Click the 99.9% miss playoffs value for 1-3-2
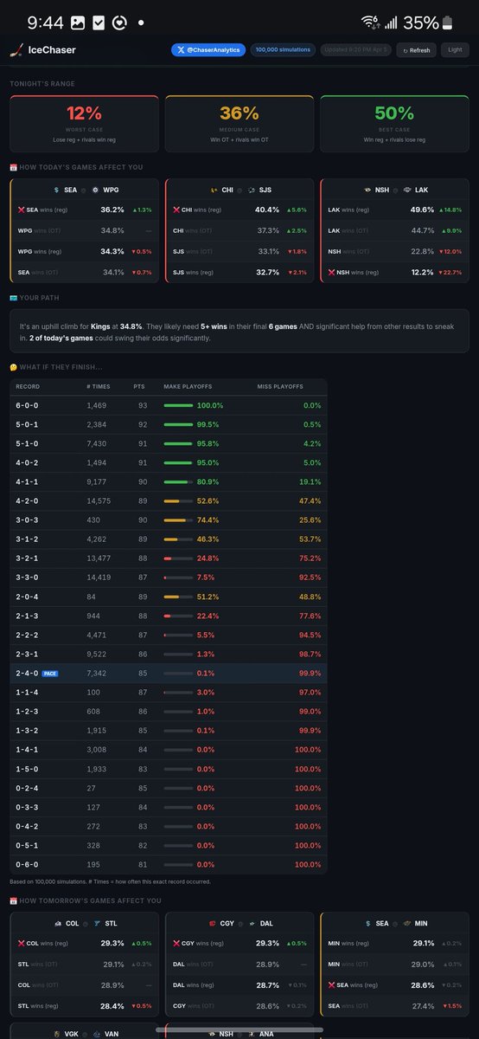The image size is (479, 1039). [309, 730]
